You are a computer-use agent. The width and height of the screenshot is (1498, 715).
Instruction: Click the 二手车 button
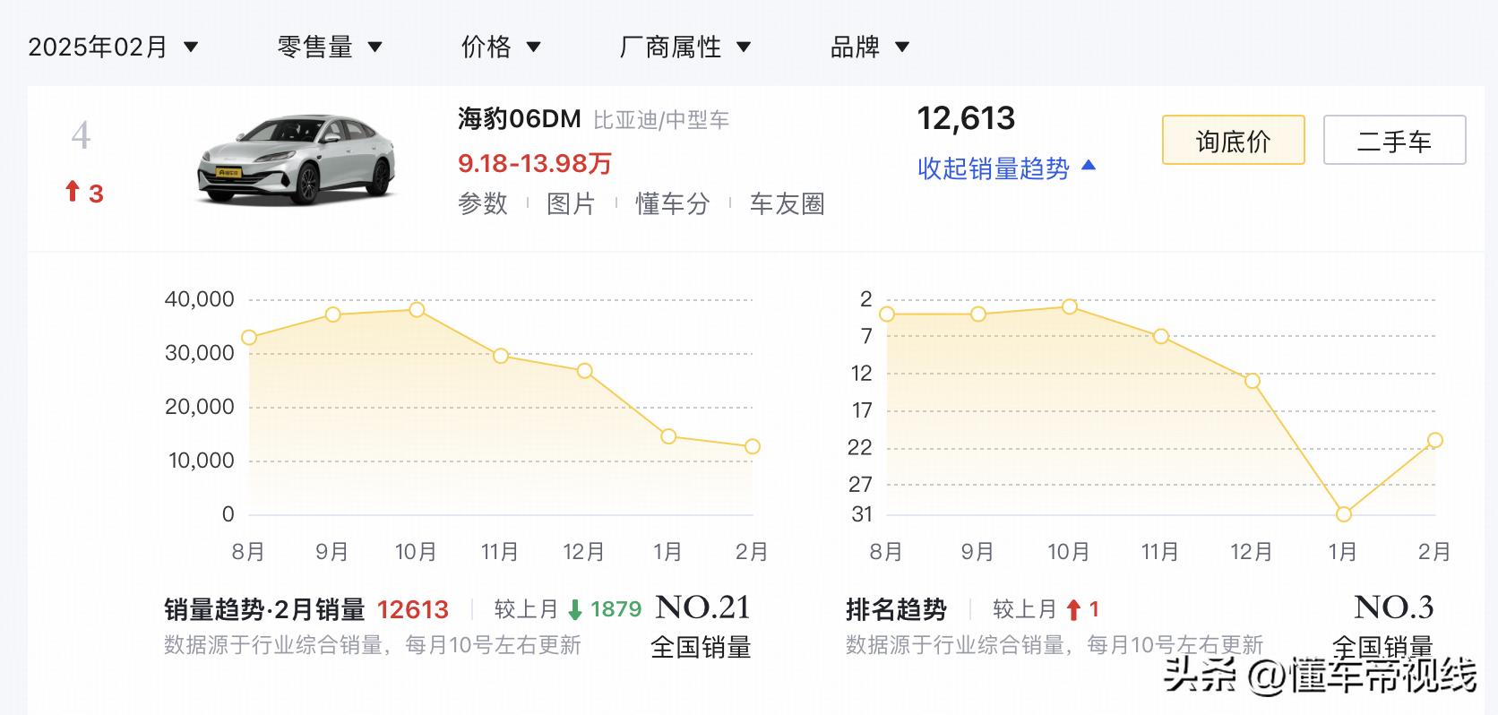tap(1394, 141)
